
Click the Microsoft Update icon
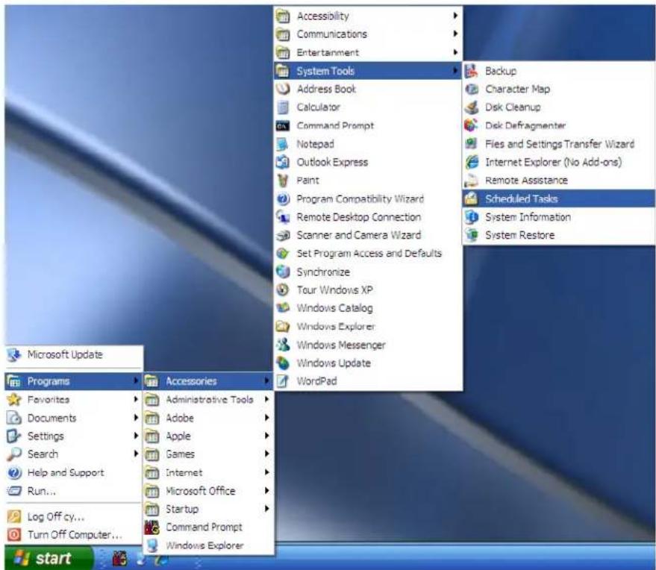click(x=13, y=354)
